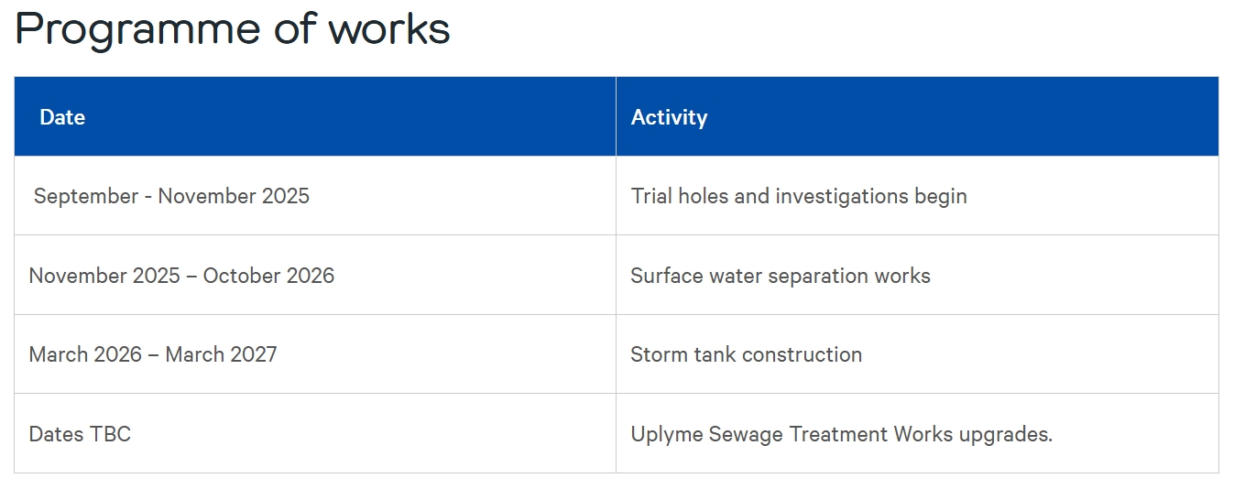The width and height of the screenshot is (1234, 489).
Task: Click the TBC text in the Date column
Action: pyautogui.click(x=110, y=434)
